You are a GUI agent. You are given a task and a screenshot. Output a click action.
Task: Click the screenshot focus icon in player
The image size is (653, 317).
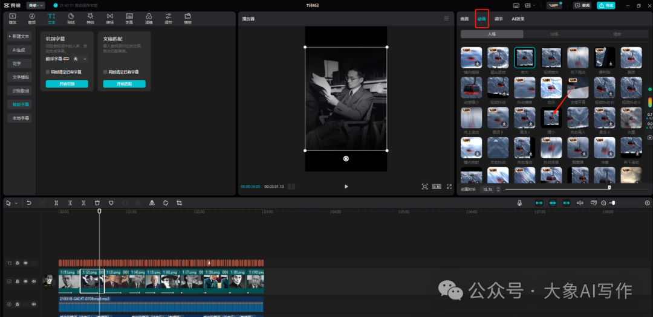pyautogui.click(x=425, y=187)
